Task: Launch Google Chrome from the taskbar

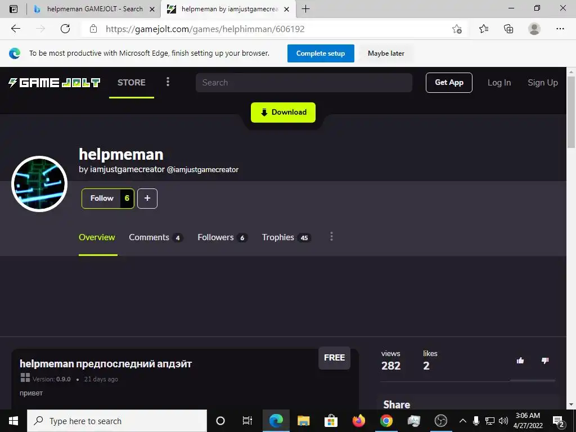Action: 386,421
